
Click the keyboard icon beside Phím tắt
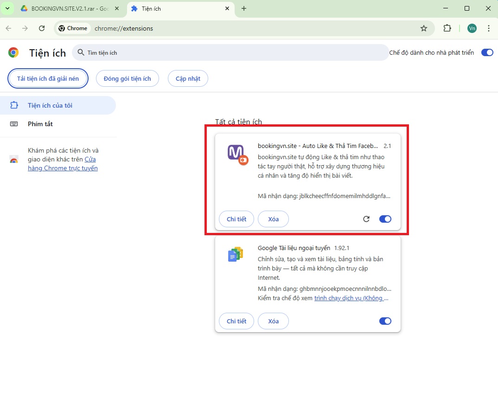point(14,124)
